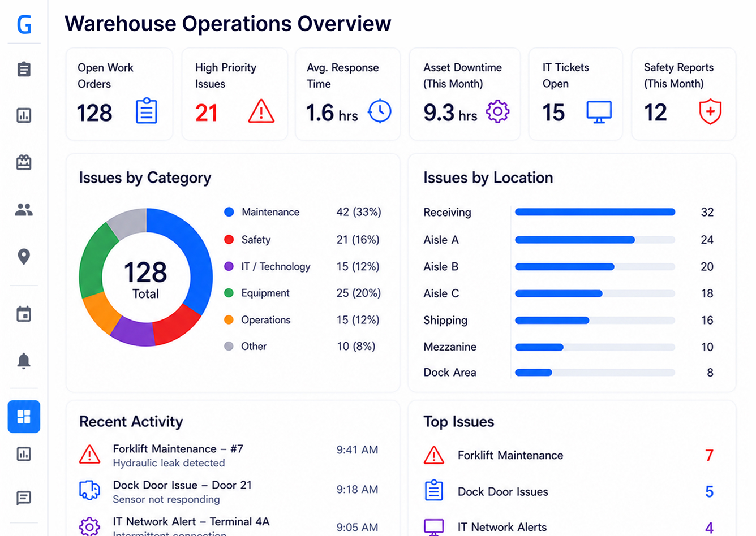Click the 42 (33%) Maintenance count
This screenshot has height=536, width=756.
click(359, 212)
